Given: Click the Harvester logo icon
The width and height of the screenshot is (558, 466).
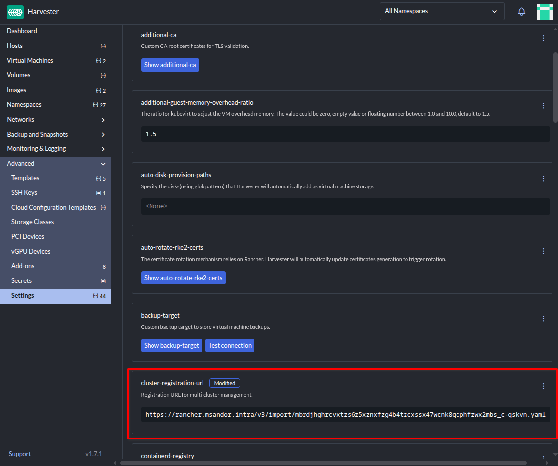Looking at the screenshot, I should (x=15, y=12).
